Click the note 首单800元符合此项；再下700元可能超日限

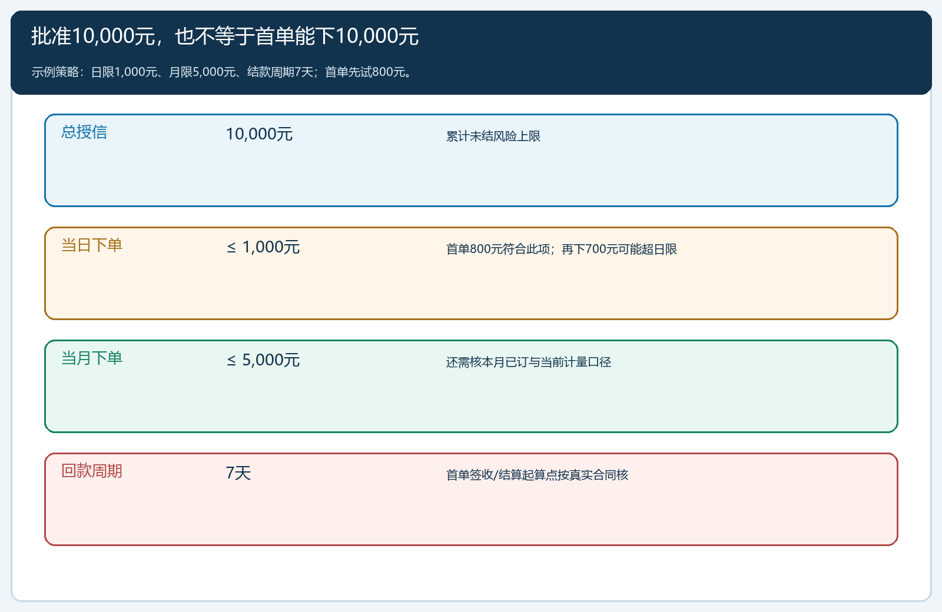[x=562, y=249]
